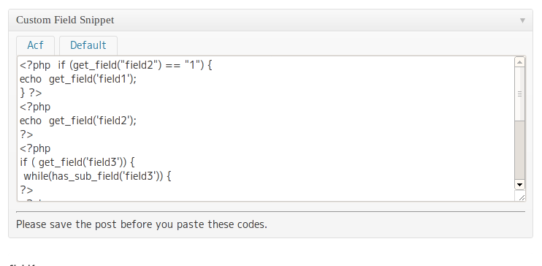Click the scrollbar track below the thumb

click(x=519, y=151)
